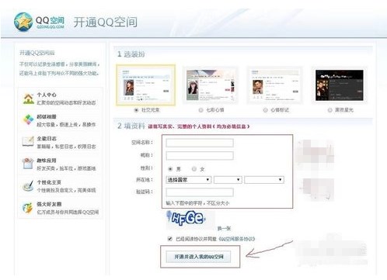387x280 pixels.
Task: Uncheck the agreement checkbox for the service terms
Action: 170,239
